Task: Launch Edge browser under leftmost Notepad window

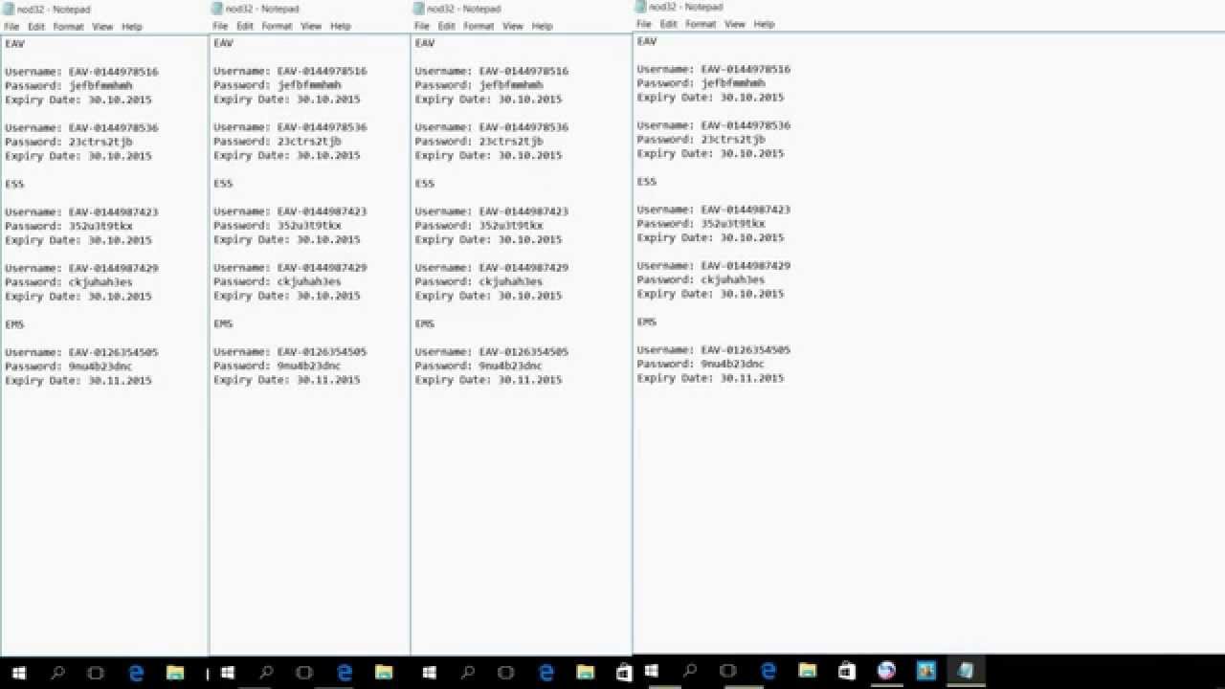Action: 136,673
